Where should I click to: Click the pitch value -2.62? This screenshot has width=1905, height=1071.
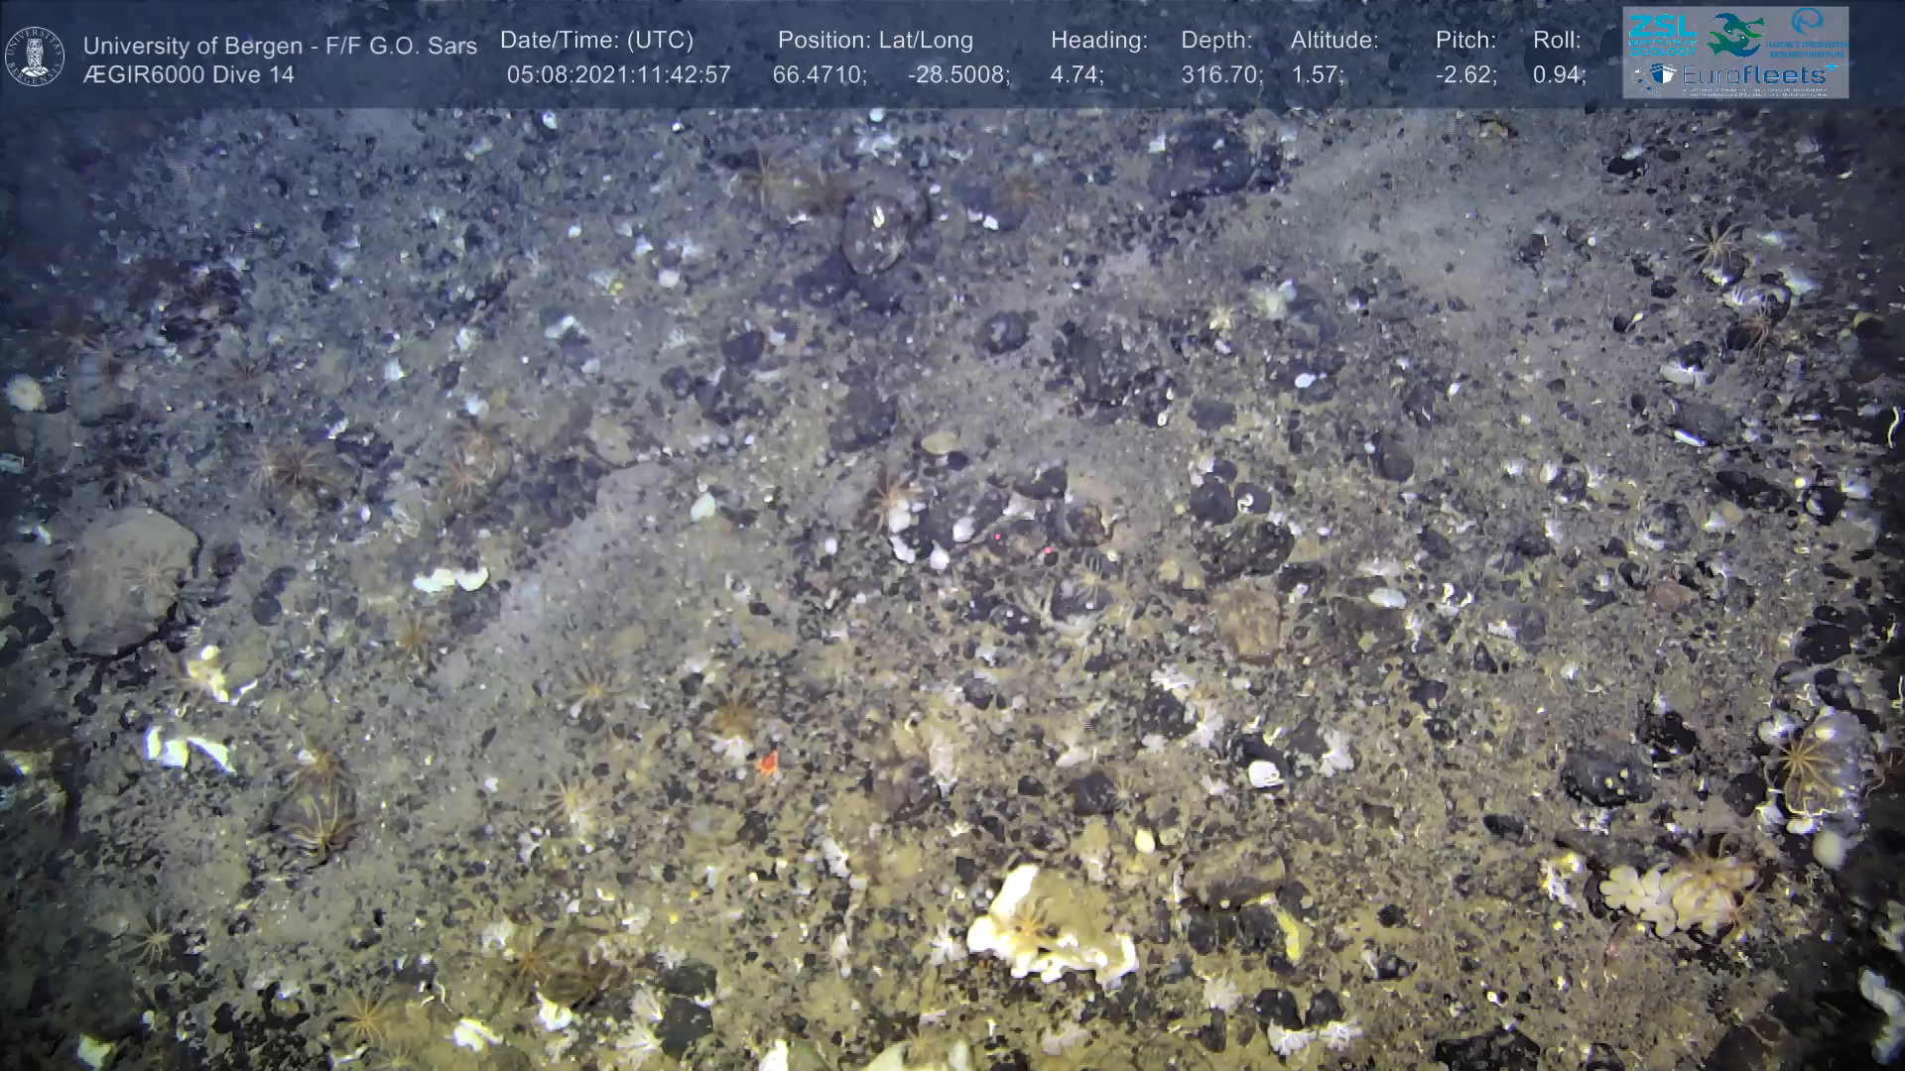click(1464, 75)
